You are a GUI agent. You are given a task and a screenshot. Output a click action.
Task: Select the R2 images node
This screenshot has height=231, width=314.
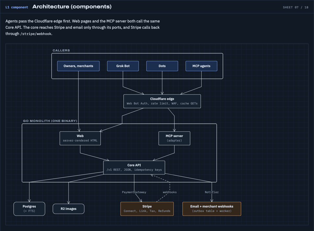pos(69,209)
